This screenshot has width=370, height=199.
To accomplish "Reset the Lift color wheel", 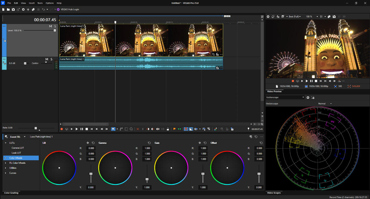I will [x=93, y=143].
